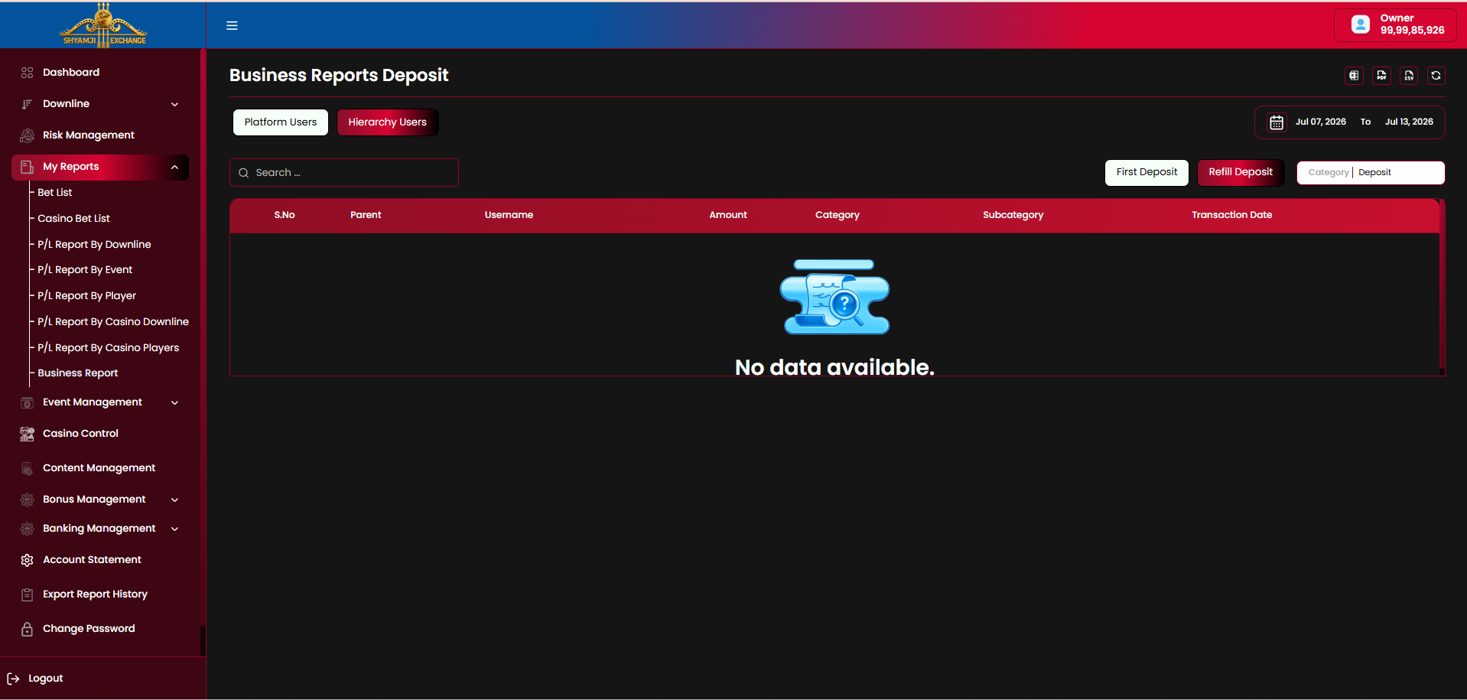Export report as PDF icon
Screen dimensions: 1467x700
coord(1381,76)
